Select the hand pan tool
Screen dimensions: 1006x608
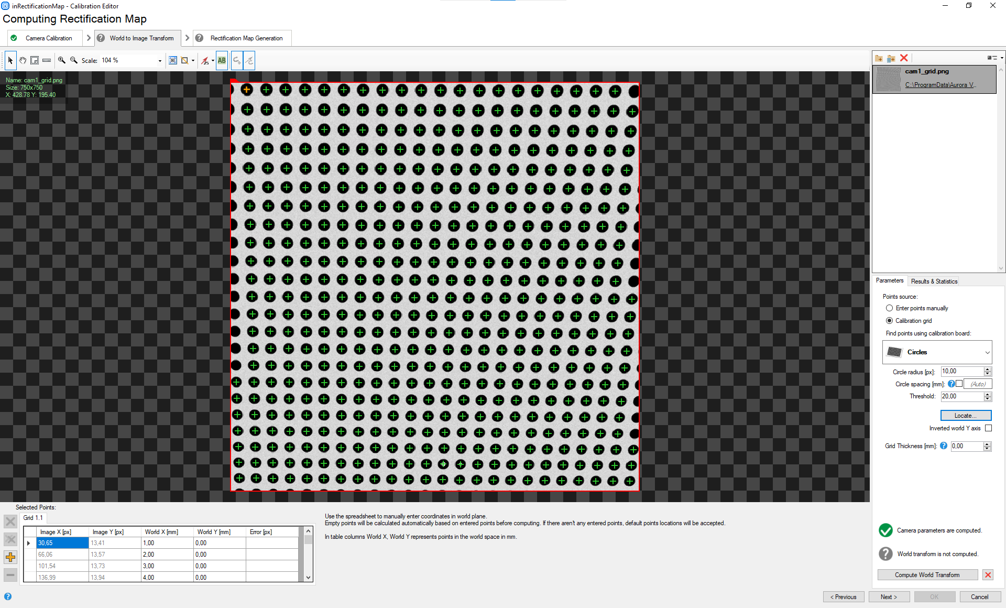click(x=23, y=60)
